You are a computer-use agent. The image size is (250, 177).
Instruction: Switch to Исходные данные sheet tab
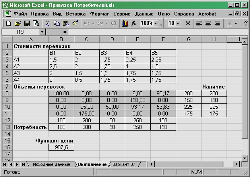52,164
